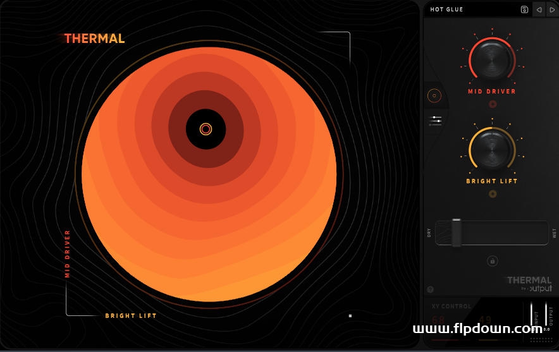Save the current preset with the disk icon
This screenshot has width=559, height=352.
pos(524,9)
